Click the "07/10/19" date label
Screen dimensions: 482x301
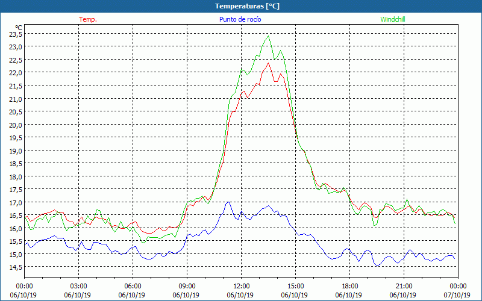pyautogui.click(x=457, y=295)
